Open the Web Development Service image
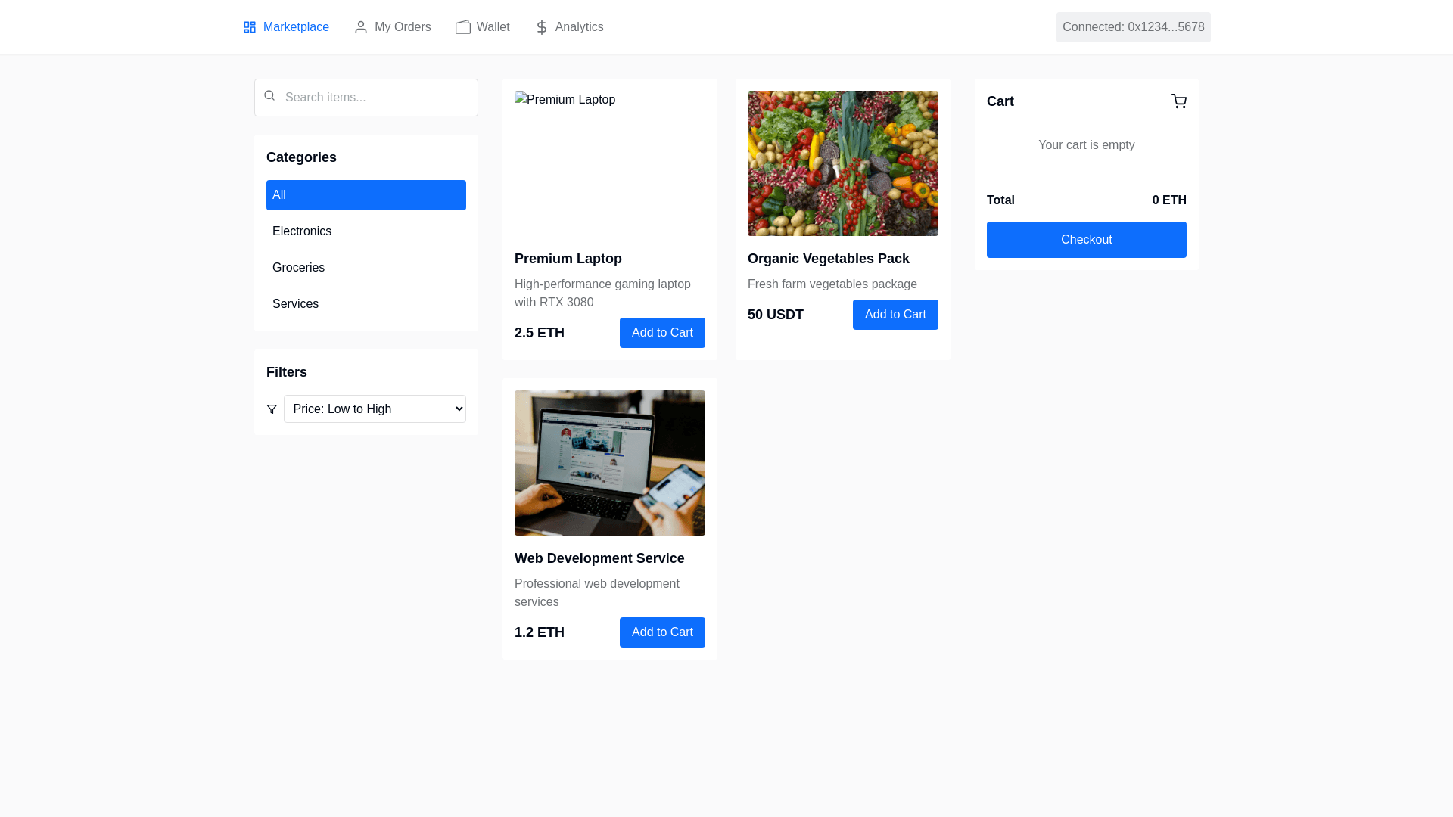The height and width of the screenshot is (817, 1453). pyautogui.click(x=610, y=463)
